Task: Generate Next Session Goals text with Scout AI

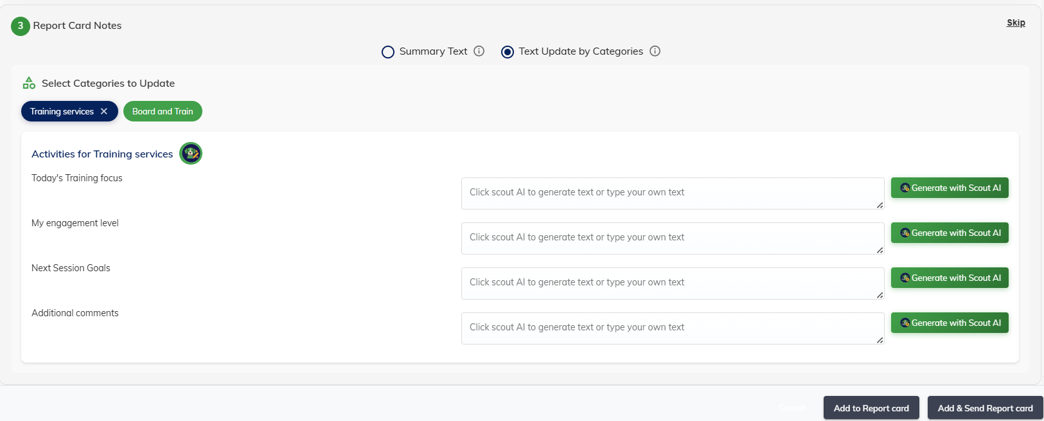Action: click(950, 278)
